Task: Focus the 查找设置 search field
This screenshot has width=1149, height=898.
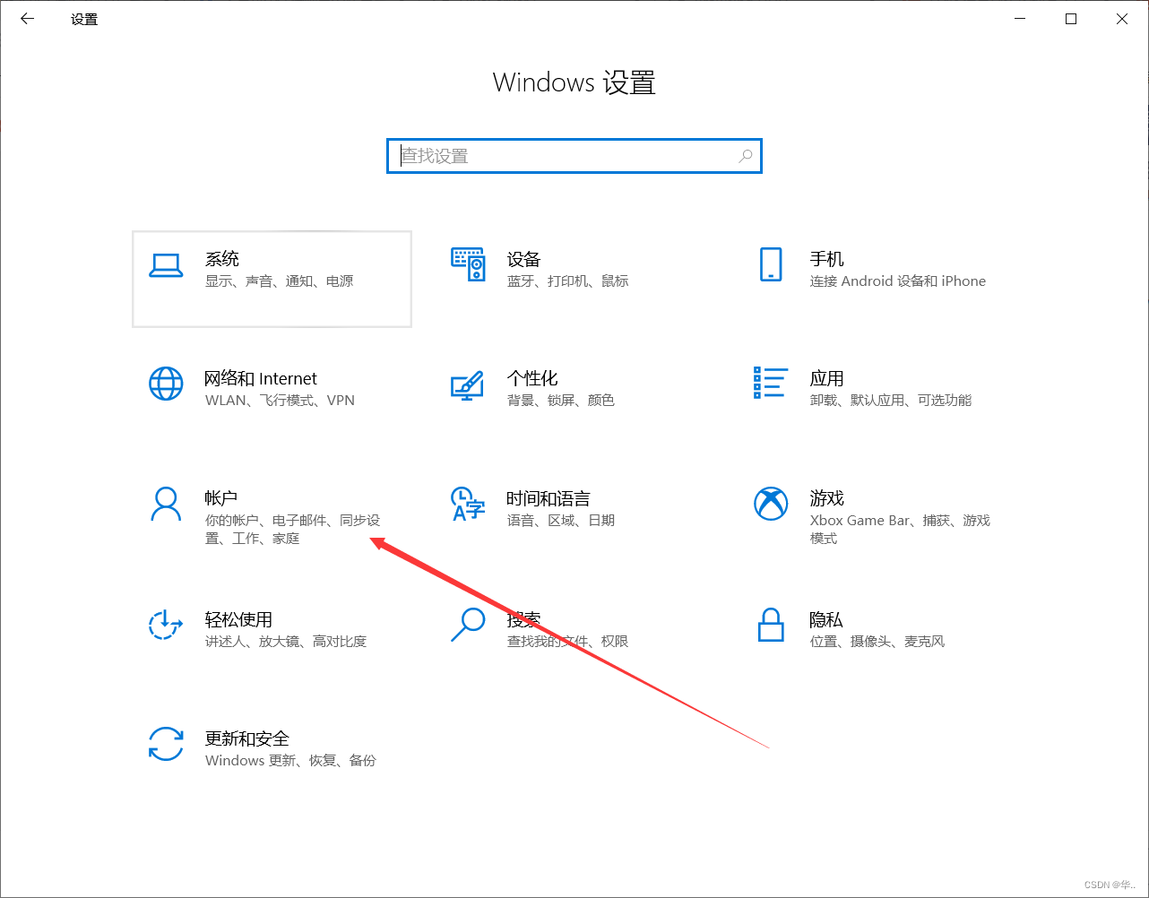Action: [x=574, y=156]
